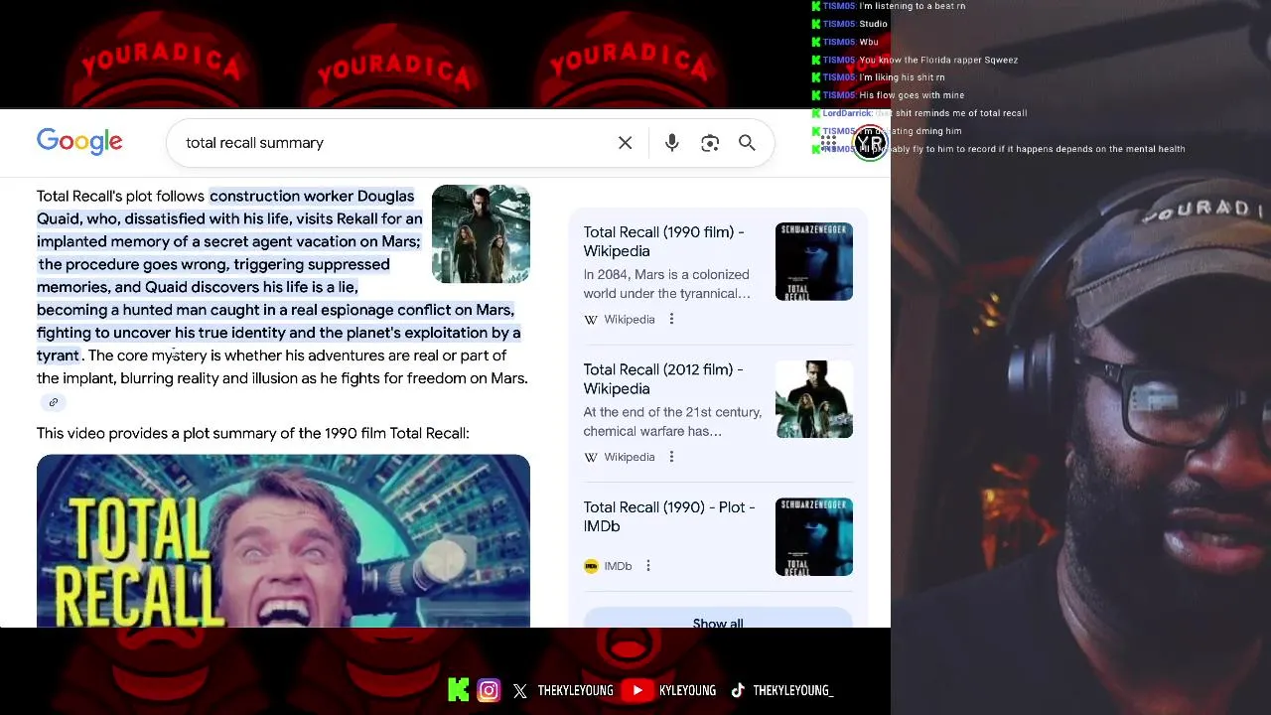Viewport: 1271px width, 715px height.
Task: Click the YouTube icon in the overlay
Action: point(637,690)
